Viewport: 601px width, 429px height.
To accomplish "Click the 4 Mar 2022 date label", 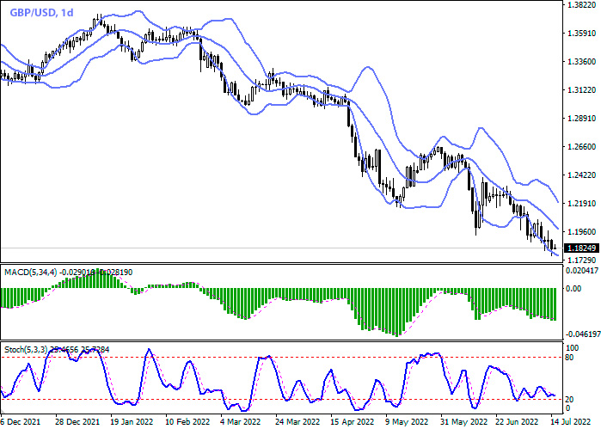I will 241,422.
